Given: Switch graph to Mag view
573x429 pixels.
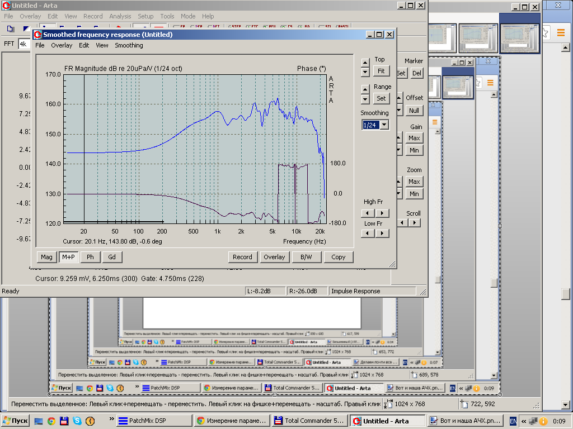Looking at the screenshot, I should click(46, 257).
